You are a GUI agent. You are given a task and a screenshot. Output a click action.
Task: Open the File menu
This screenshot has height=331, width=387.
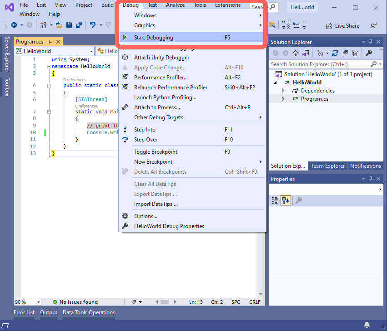tap(24, 5)
